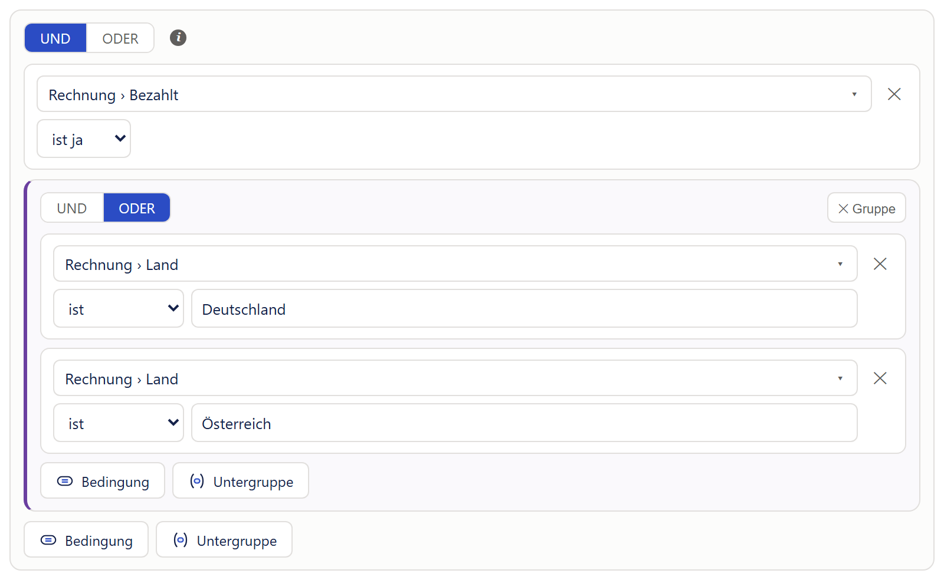Viewport: 944px width, 580px height.
Task: Add Untergruppe to the top-level group
Action: (224, 540)
